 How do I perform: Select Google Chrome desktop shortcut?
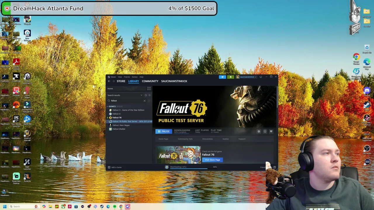[356, 59]
